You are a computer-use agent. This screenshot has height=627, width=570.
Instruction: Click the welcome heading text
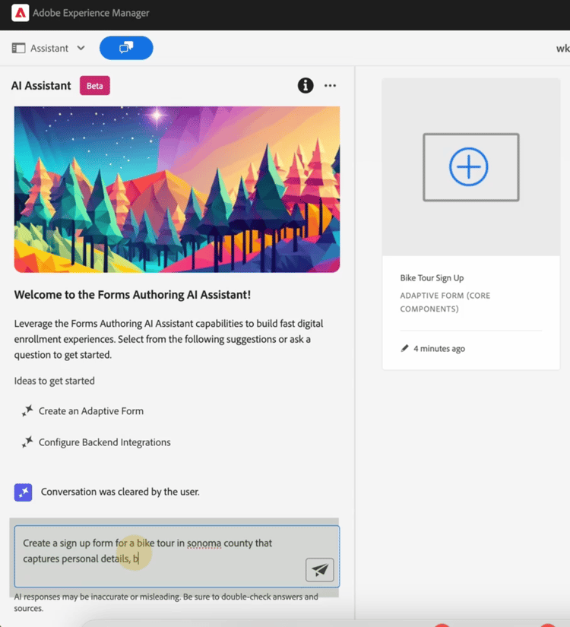click(132, 295)
